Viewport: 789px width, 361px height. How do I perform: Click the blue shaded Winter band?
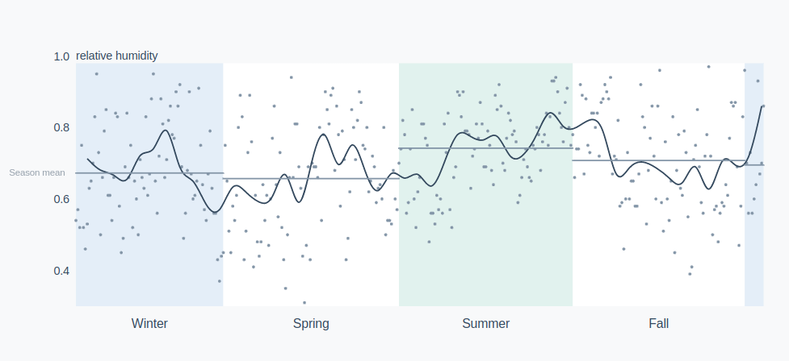(121, 274)
